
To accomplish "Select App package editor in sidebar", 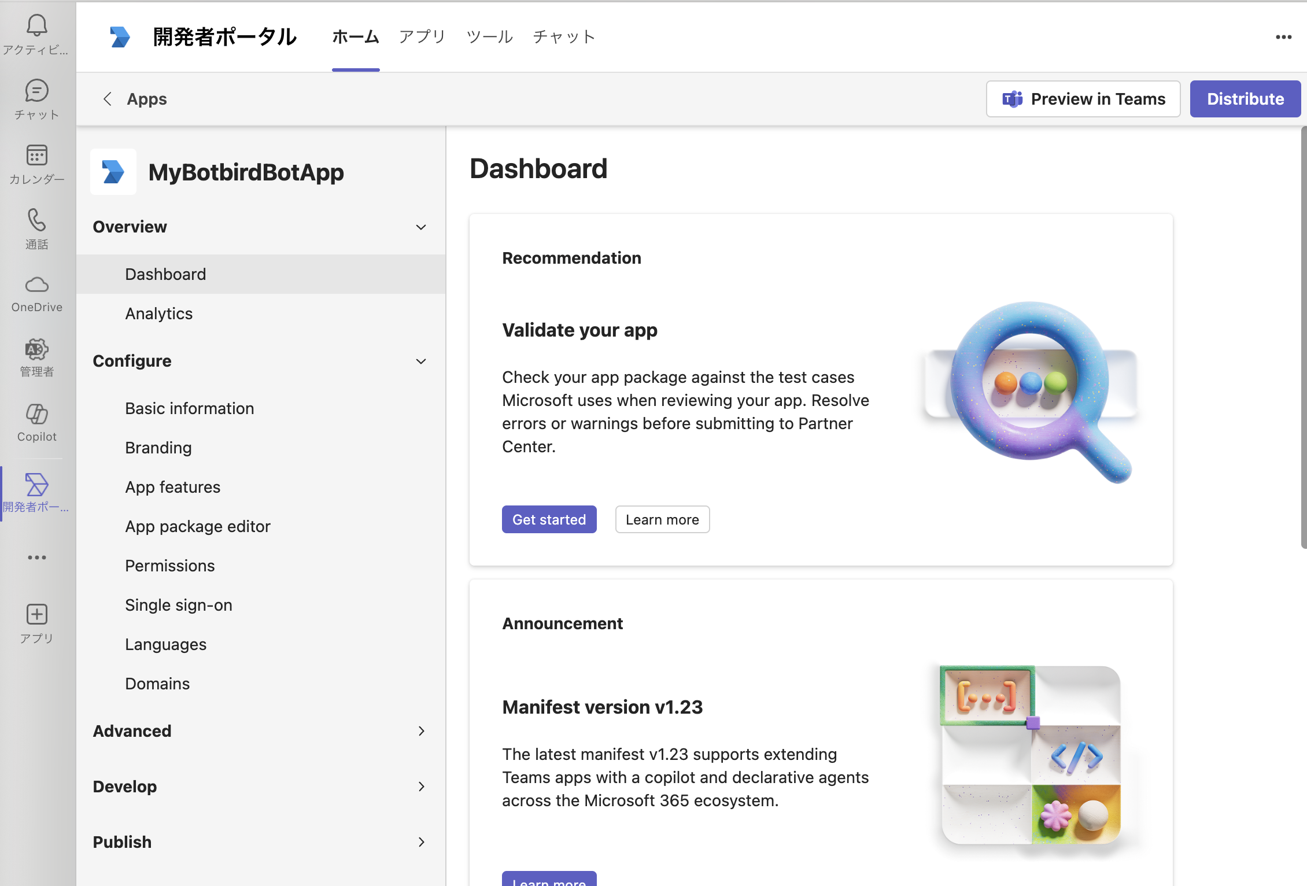I will click(198, 526).
